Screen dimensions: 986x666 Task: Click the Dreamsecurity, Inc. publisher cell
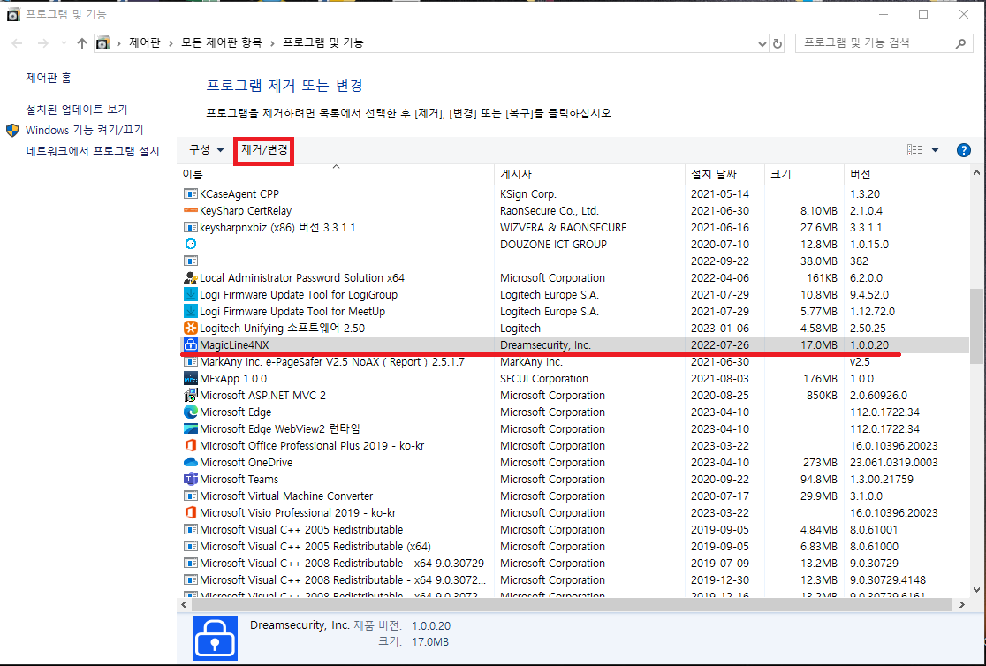pyautogui.click(x=545, y=344)
